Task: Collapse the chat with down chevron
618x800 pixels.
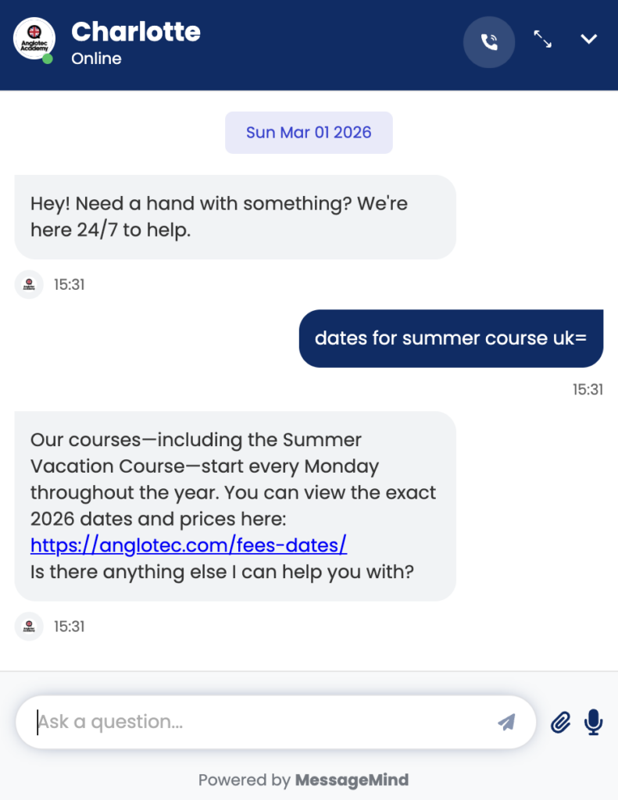Action: tap(589, 39)
